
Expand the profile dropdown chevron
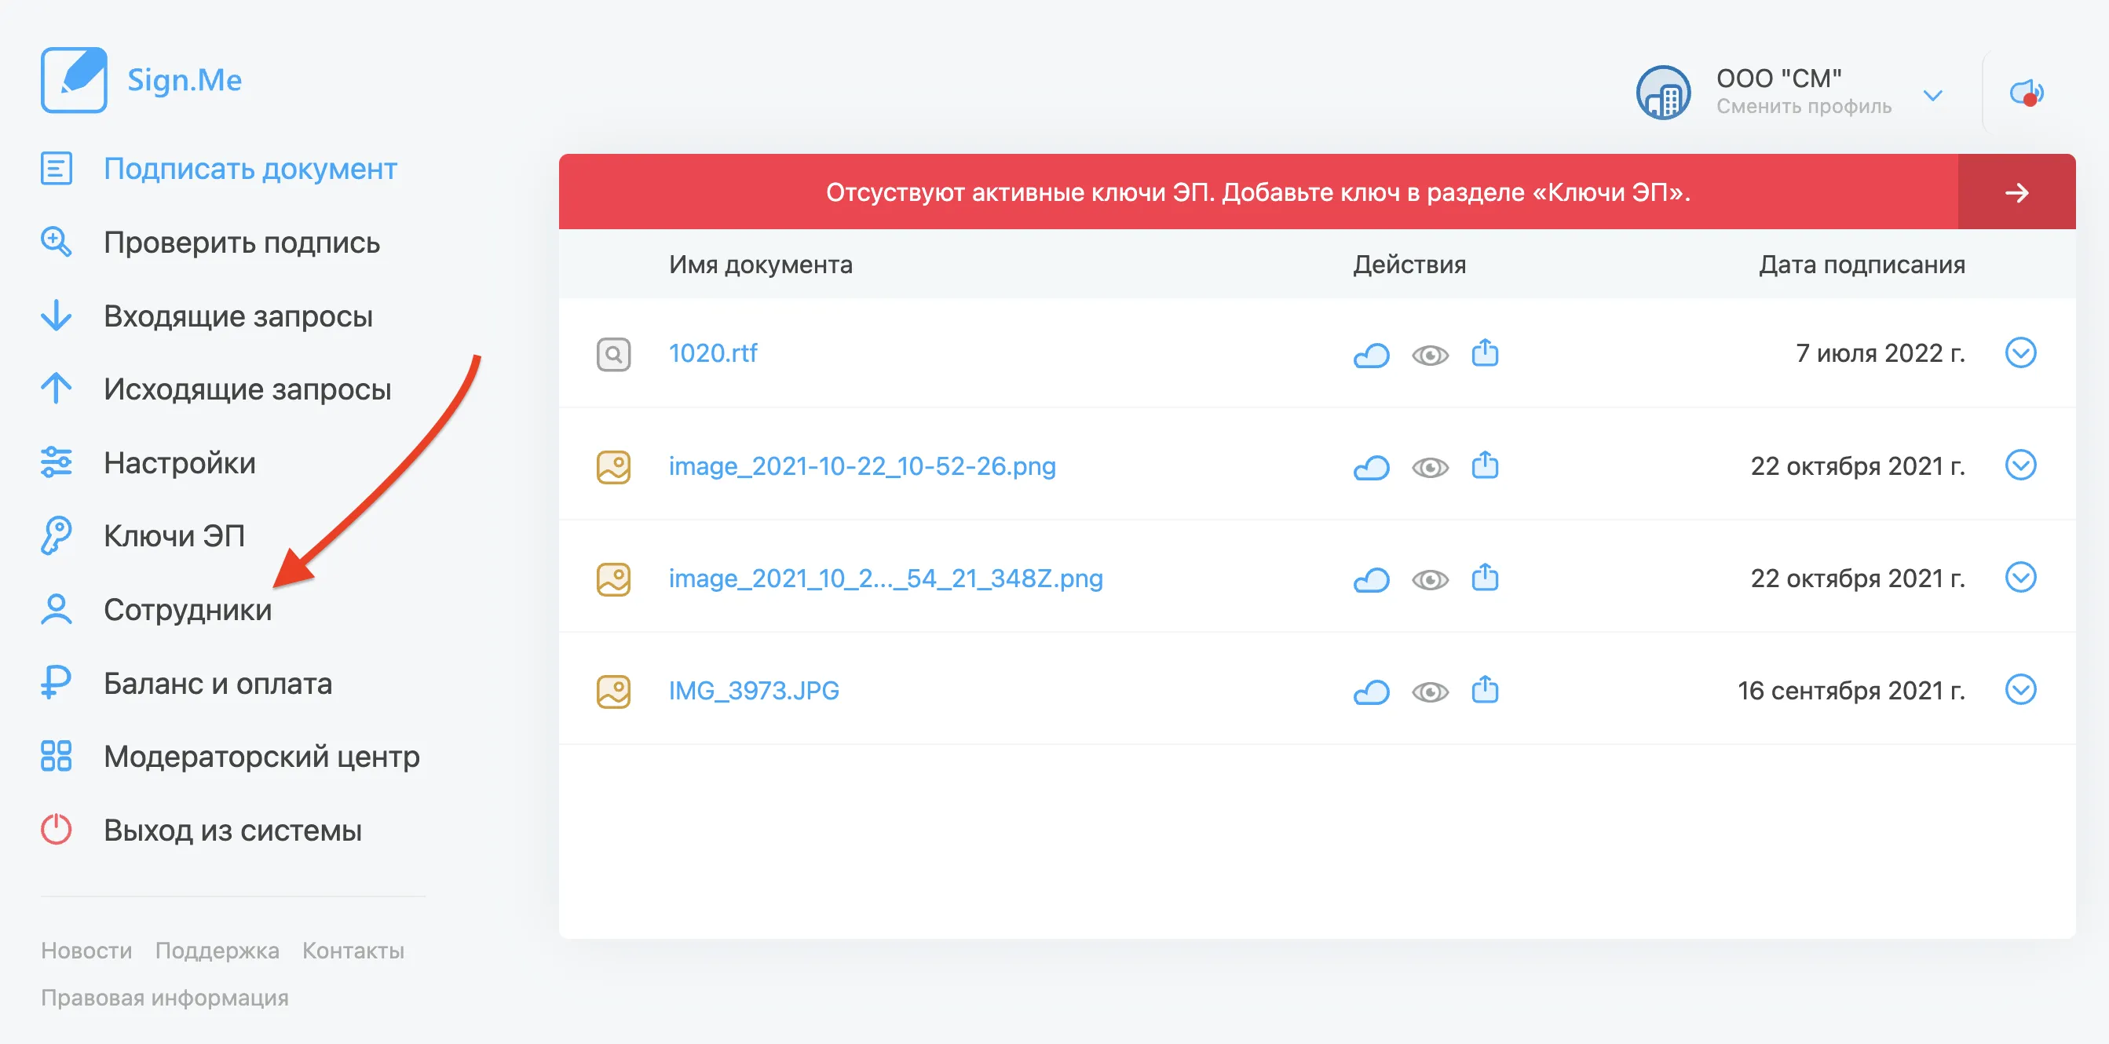pos(1933,95)
